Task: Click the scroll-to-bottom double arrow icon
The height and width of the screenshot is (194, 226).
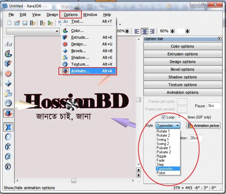Action: click(139, 175)
